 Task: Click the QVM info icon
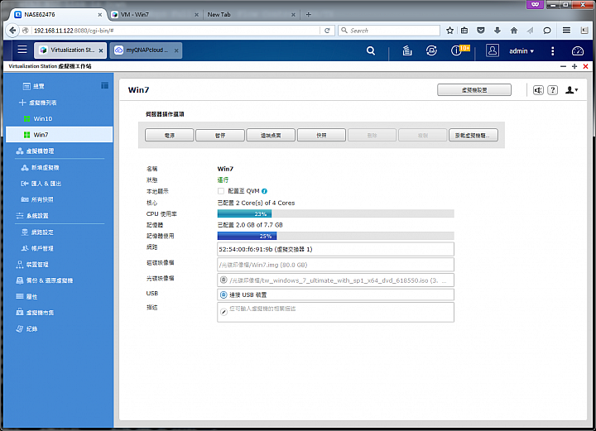(264, 191)
